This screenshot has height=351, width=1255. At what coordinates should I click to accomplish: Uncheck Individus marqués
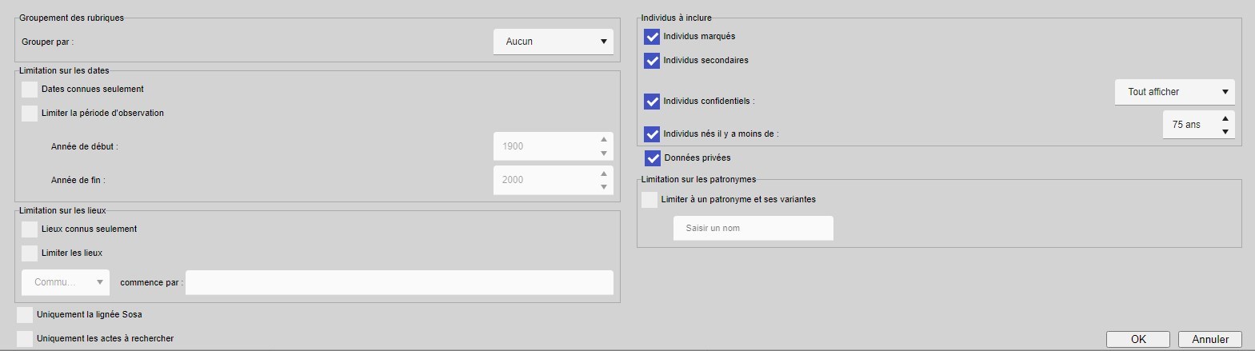652,37
